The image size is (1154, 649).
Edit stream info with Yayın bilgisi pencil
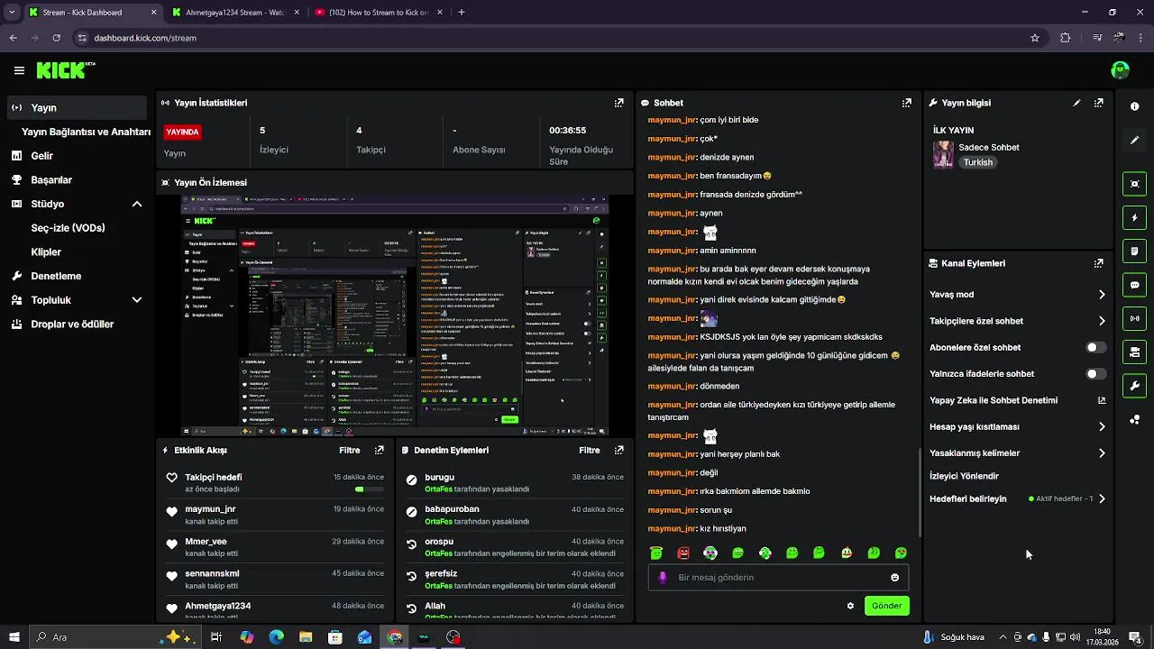[1076, 103]
